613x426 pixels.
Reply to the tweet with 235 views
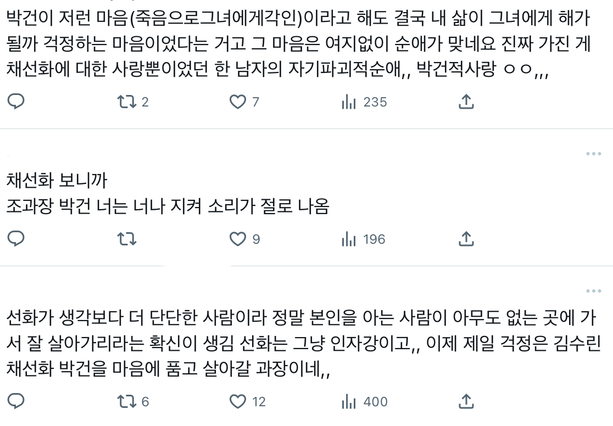click(x=17, y=102)
